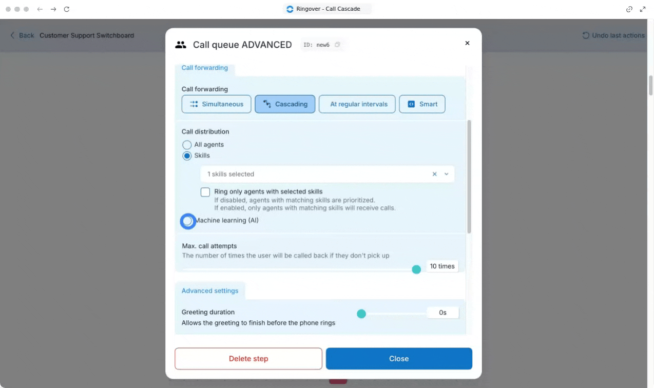The image size is (654, 388).
Task: Enable Ring only agents with selected skills
Action: coord(205,192)
